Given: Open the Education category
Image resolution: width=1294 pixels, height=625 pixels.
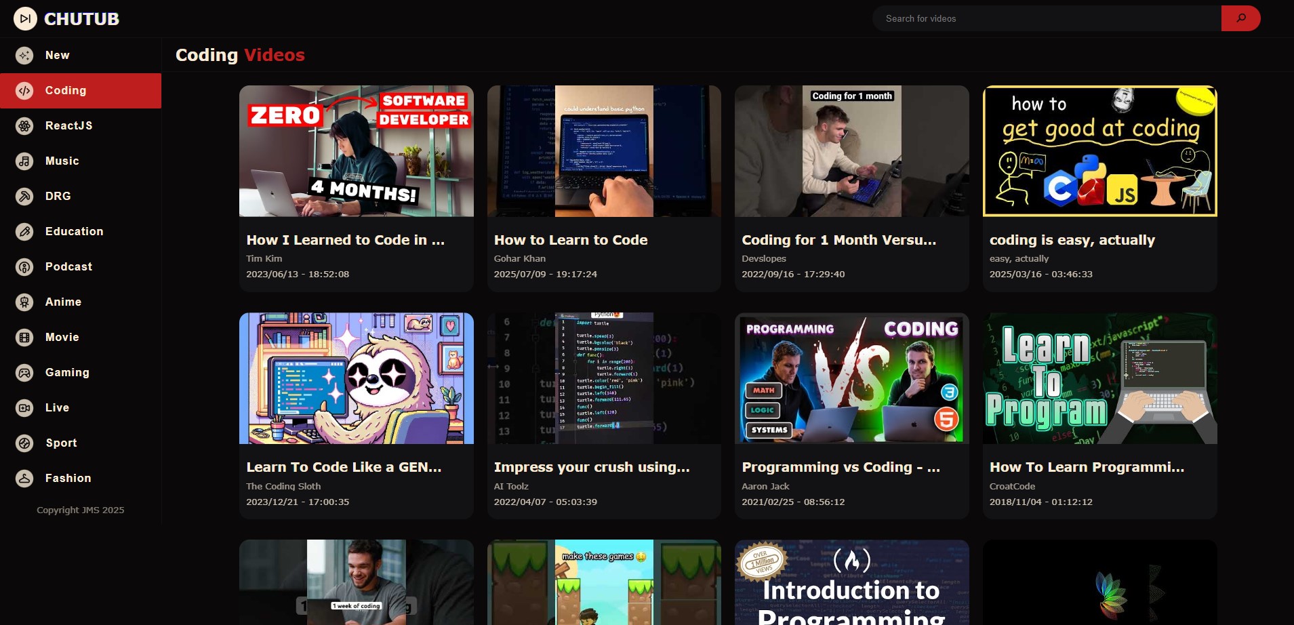Looking at the screenshot, I should point(74,231).
